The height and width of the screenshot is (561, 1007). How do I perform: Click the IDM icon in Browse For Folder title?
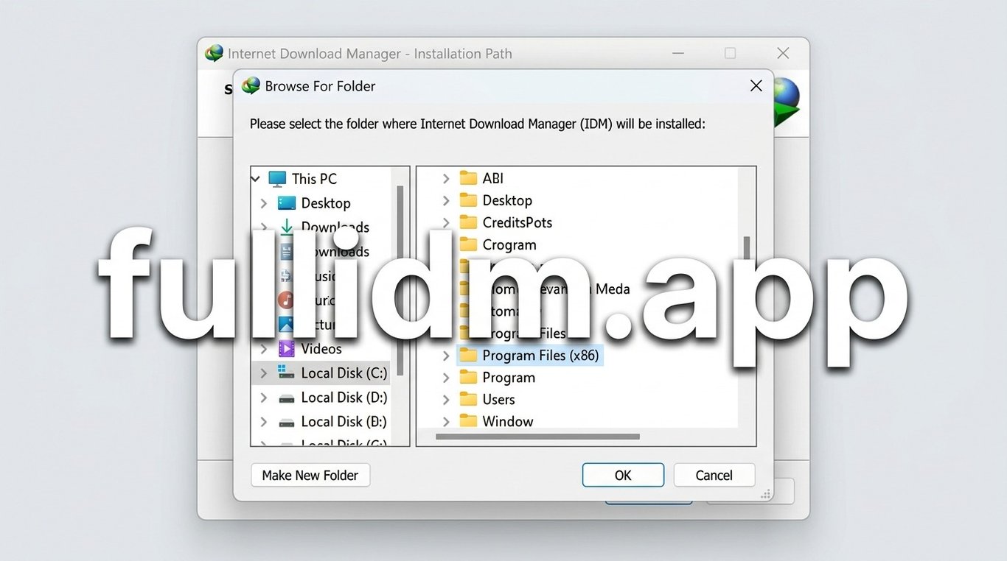click(251, 86)
